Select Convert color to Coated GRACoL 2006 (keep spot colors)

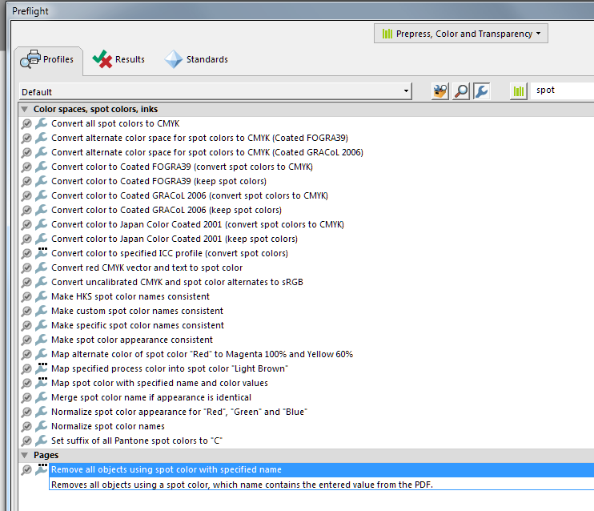(167, 210)
